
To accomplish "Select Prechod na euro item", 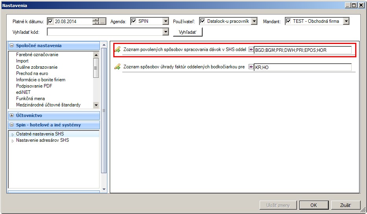I will [x=32, y=73].
